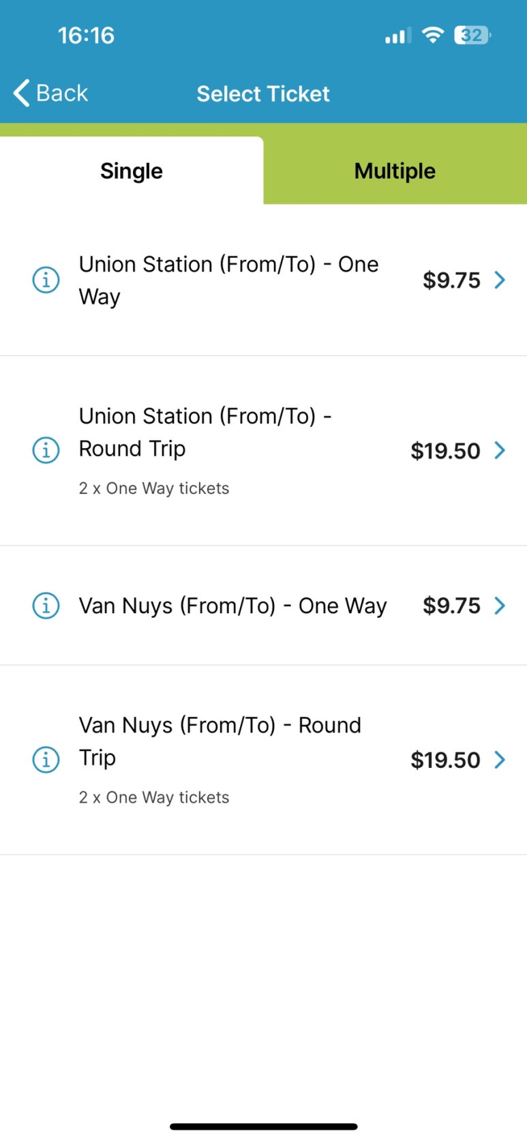Select the $19.50 Union Station round trip price
Image resolution: width=527 pixels, height=1141 pixels.
click(445, 451)
